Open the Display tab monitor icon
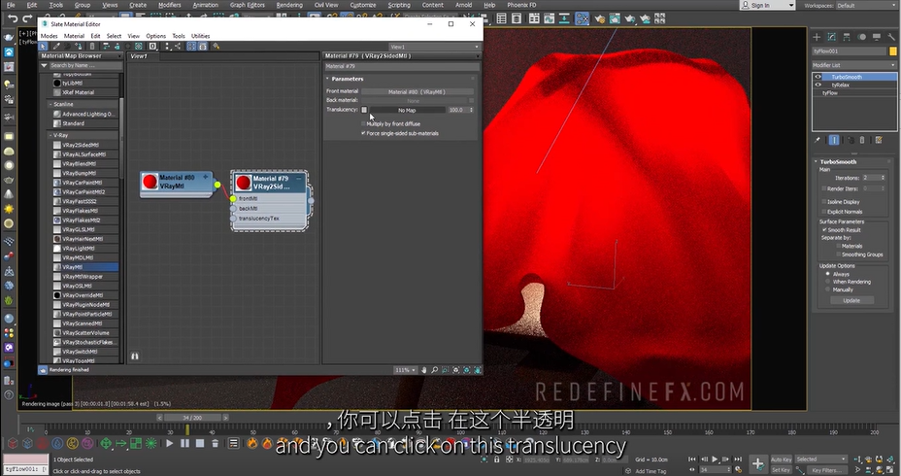 pyautogui.click(x=877, y=37)
